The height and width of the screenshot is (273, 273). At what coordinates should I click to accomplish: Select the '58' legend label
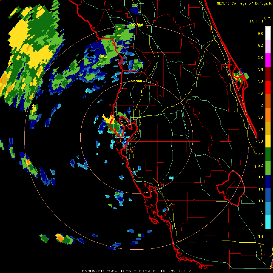point(261,57)
